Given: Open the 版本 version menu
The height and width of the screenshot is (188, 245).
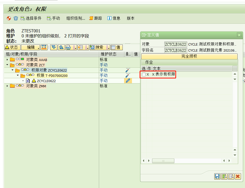Looking at the screenshot, I should pos(130,18).
